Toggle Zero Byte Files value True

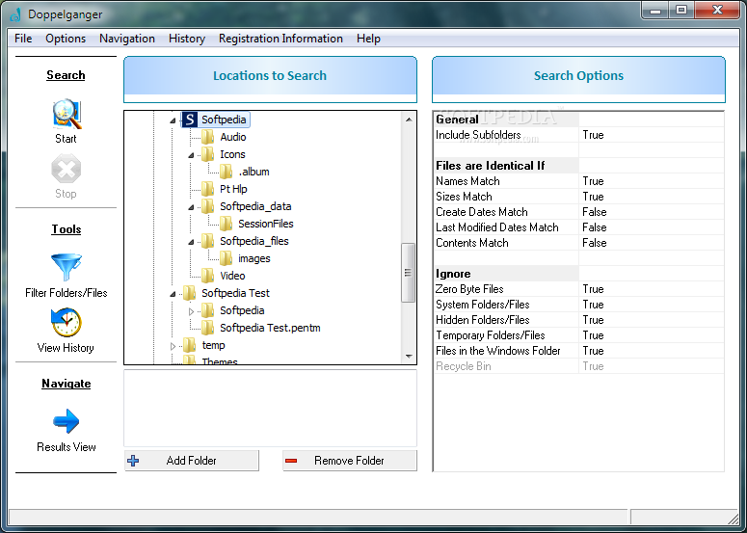click(652, 289)
